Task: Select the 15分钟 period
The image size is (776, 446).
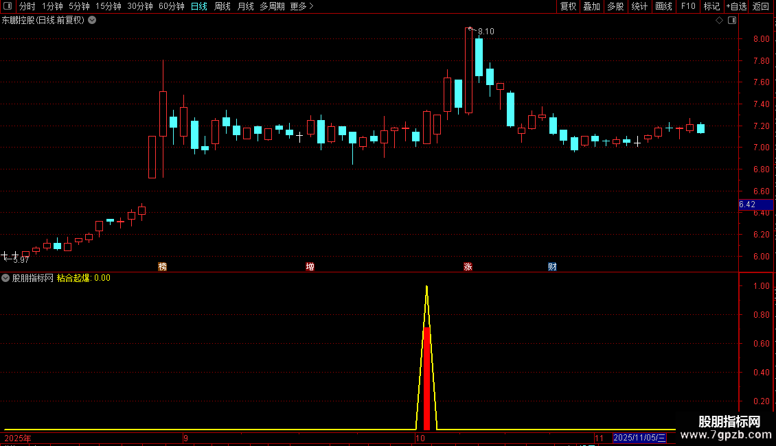Action: click(109, 6)
